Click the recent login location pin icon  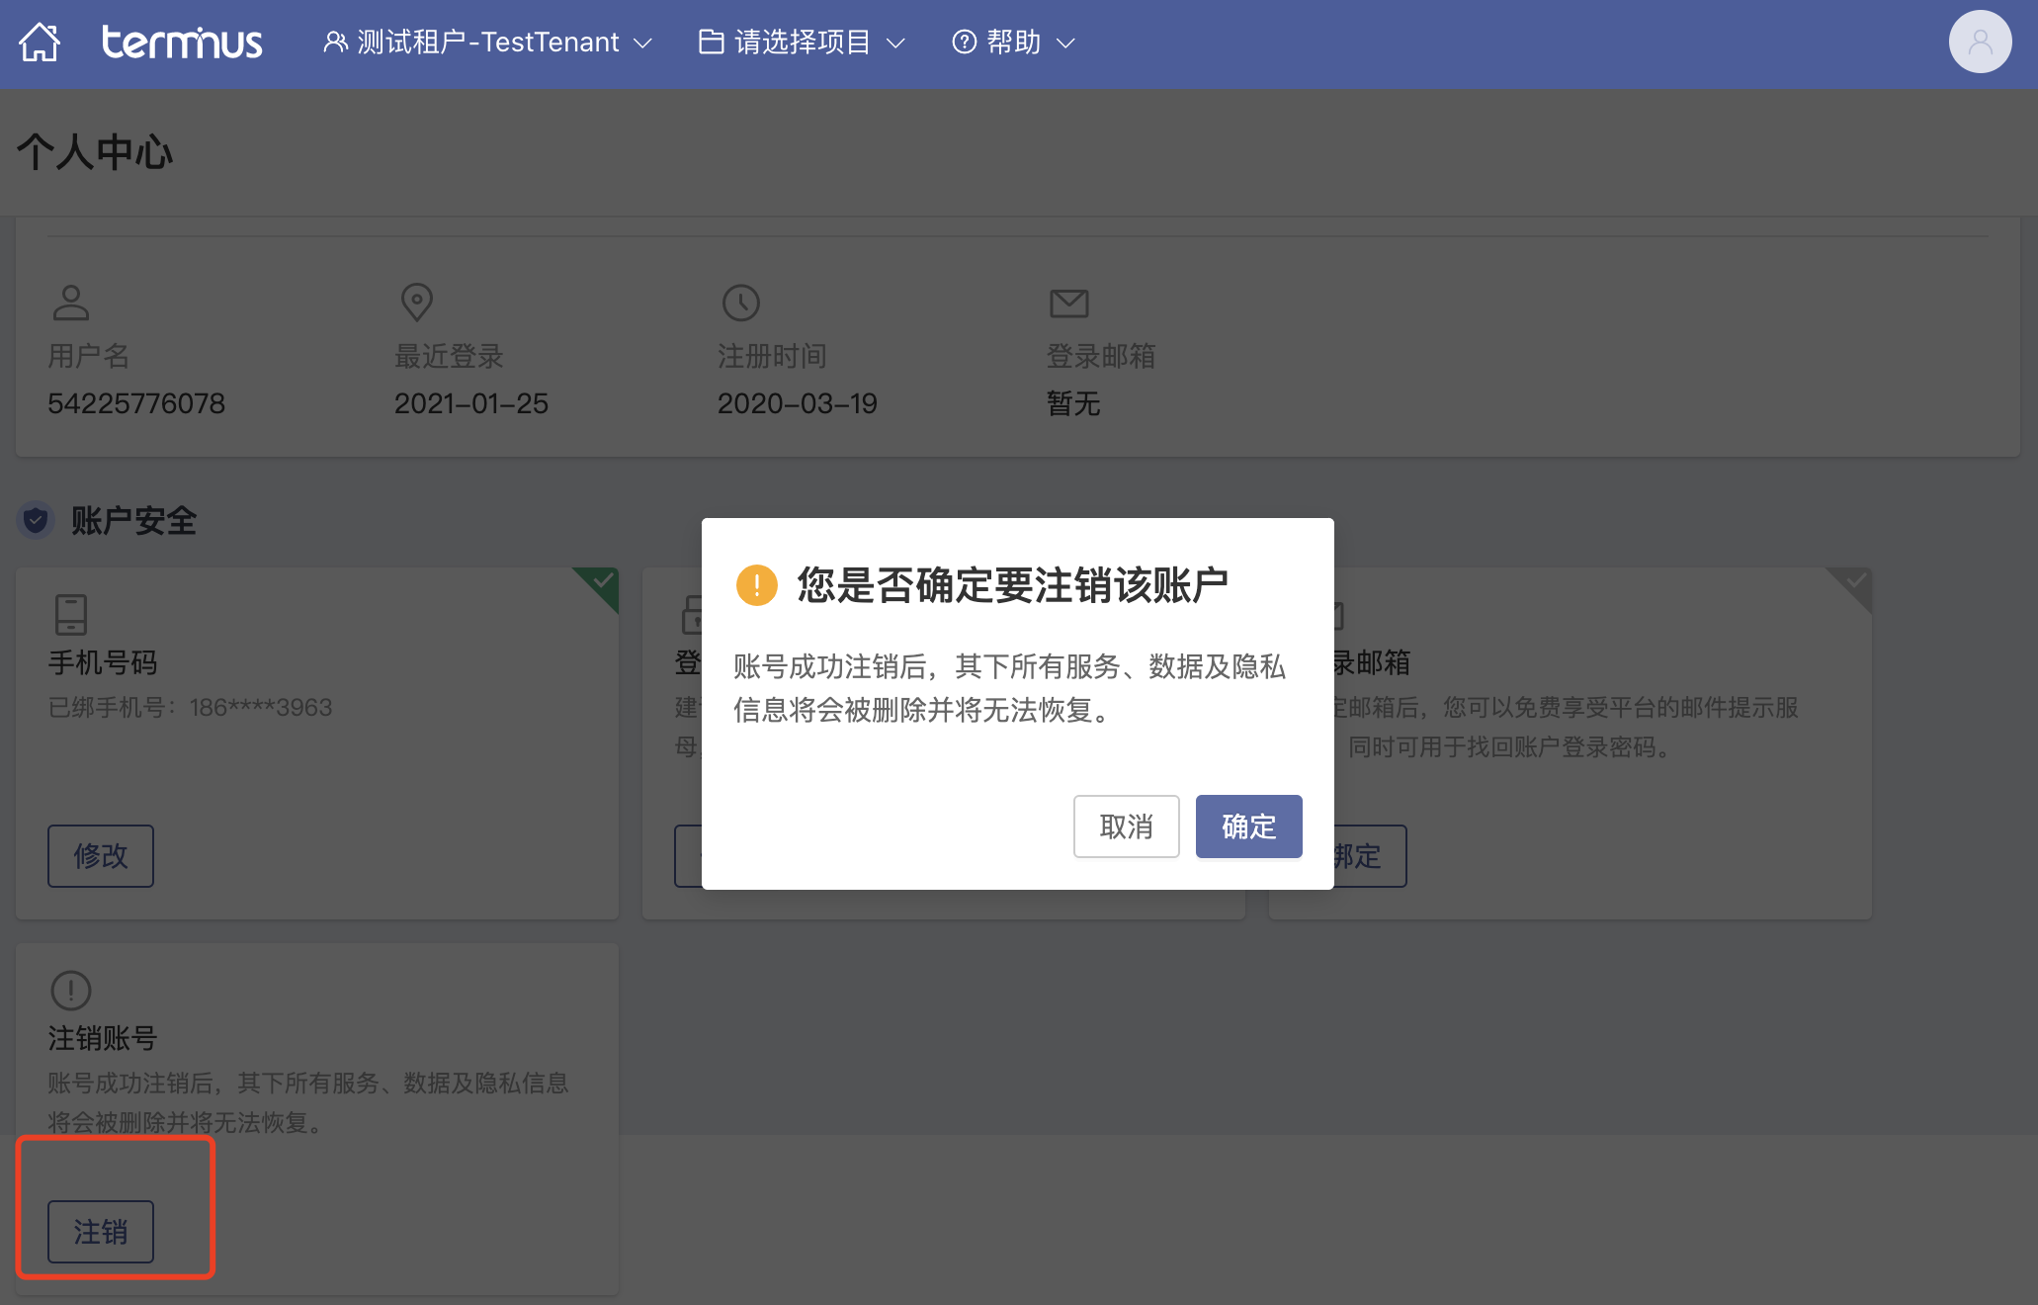416,303
